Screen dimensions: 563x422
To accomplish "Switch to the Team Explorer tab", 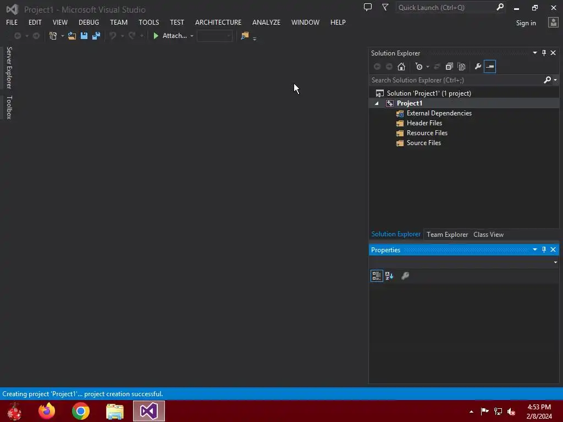I will pyautogui.click(x=447, y=234).
